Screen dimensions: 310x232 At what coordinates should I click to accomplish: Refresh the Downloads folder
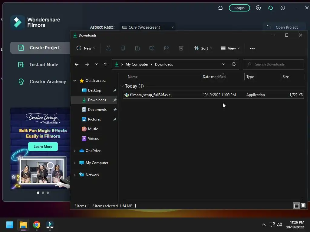[234, 64]
